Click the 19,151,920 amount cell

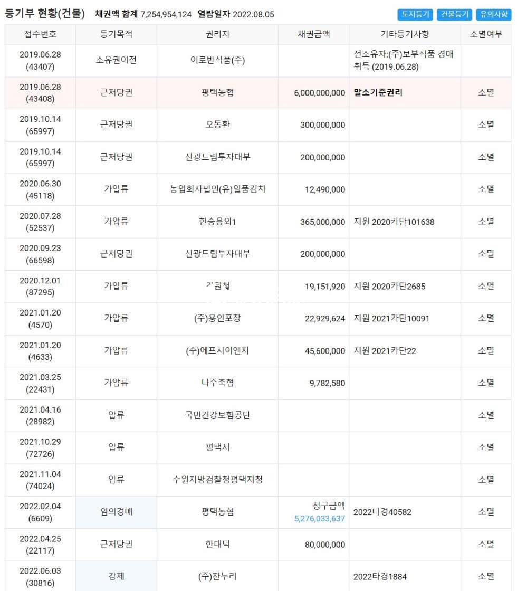[313, 287]
